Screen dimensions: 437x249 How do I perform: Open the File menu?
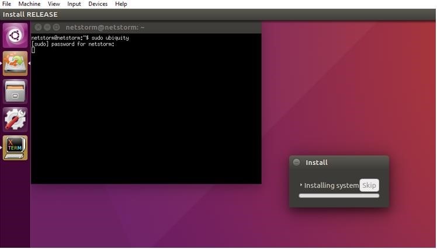pos(6,4)
